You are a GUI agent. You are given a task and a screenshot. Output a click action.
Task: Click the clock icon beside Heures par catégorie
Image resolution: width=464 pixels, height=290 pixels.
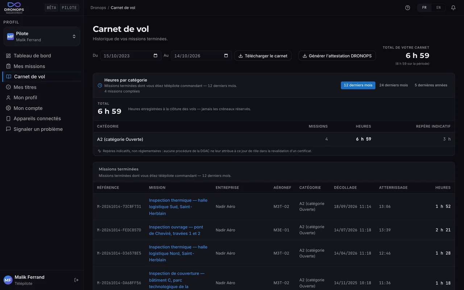tap(100, 86)
